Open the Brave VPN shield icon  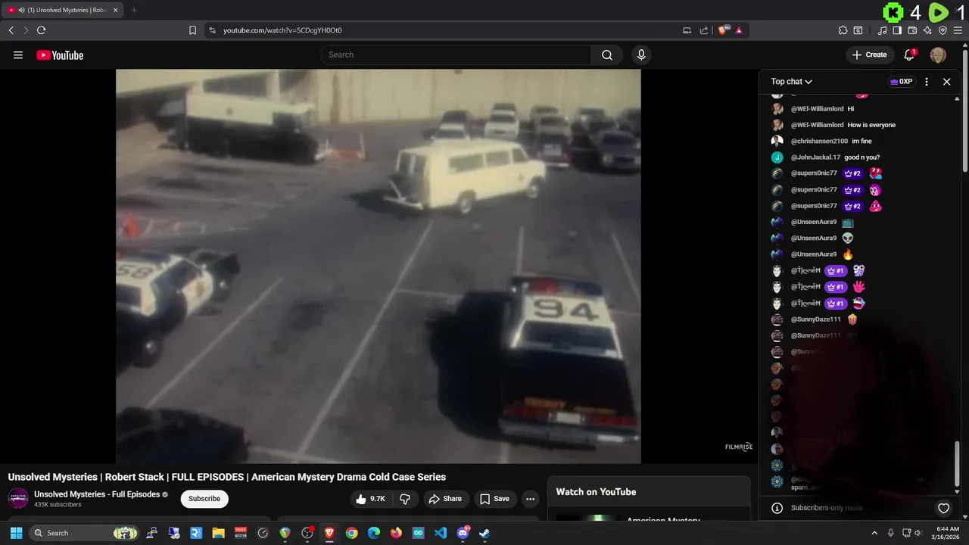point(943,30)
